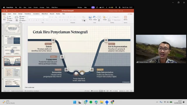Open File Explorer from taskbar

click(101, 102)
